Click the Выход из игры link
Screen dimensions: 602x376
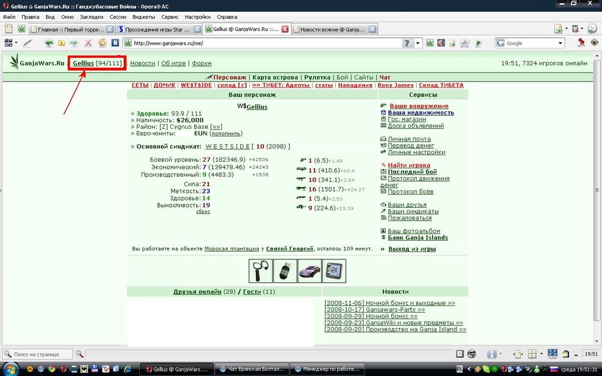click(x=412, y=249)
